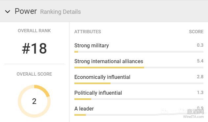
Task: Select the Strong military attribute label
Action: coord(91,46)
